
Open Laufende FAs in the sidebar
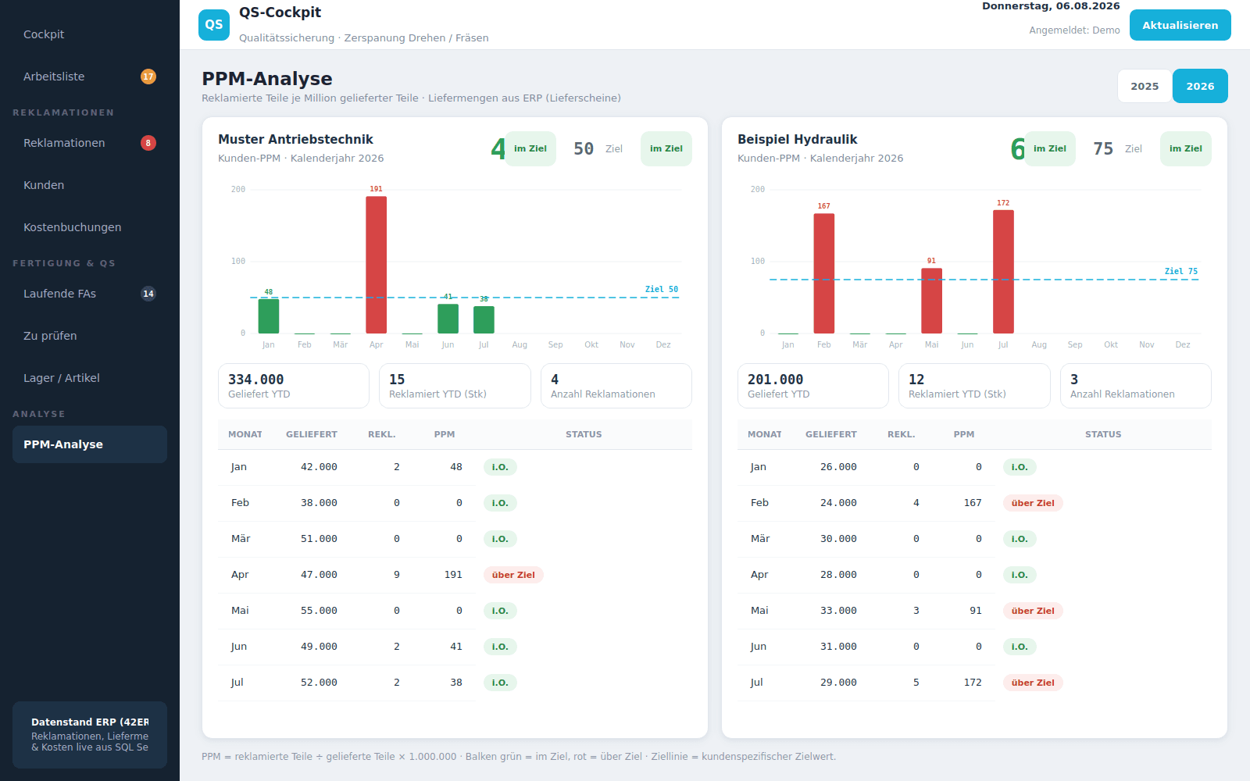click(90, 294)
